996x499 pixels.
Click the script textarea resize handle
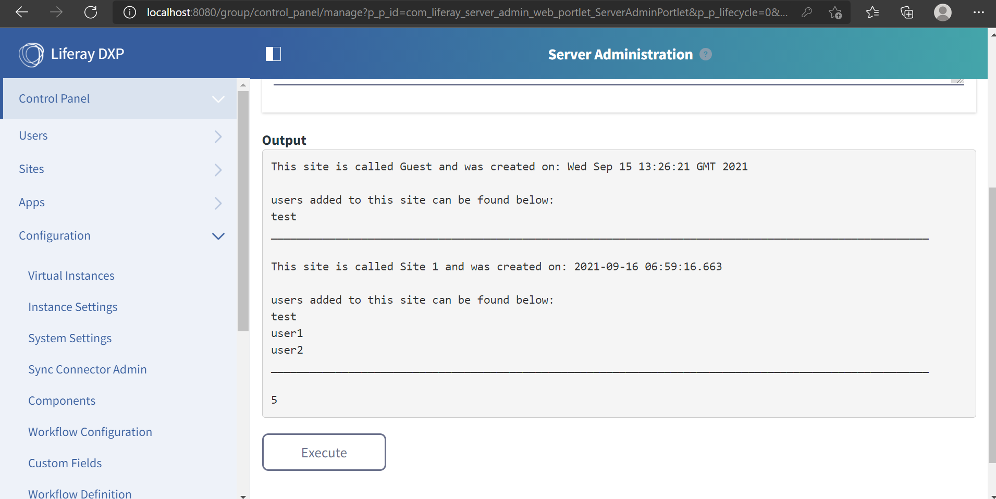960,81
